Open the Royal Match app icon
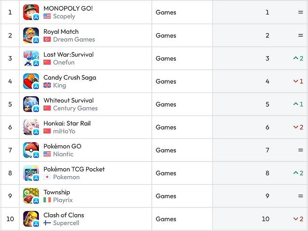 pos(31,36)
